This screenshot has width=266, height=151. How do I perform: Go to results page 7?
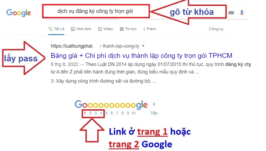[x=117, y=113]
